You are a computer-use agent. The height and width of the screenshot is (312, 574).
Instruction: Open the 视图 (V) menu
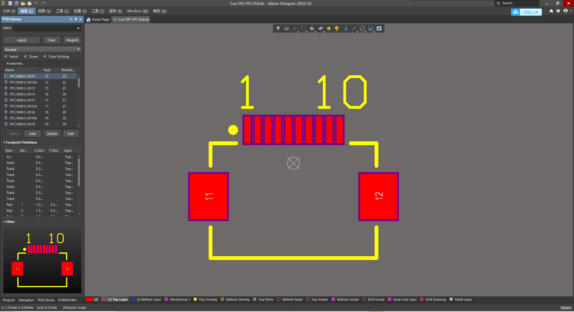click(x=44, y=11)
